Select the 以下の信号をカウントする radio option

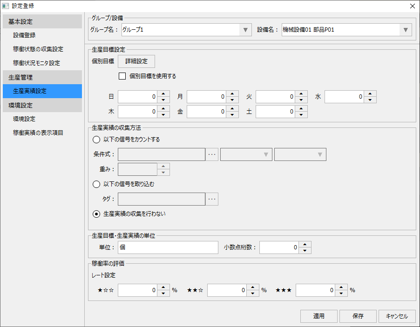96,139
